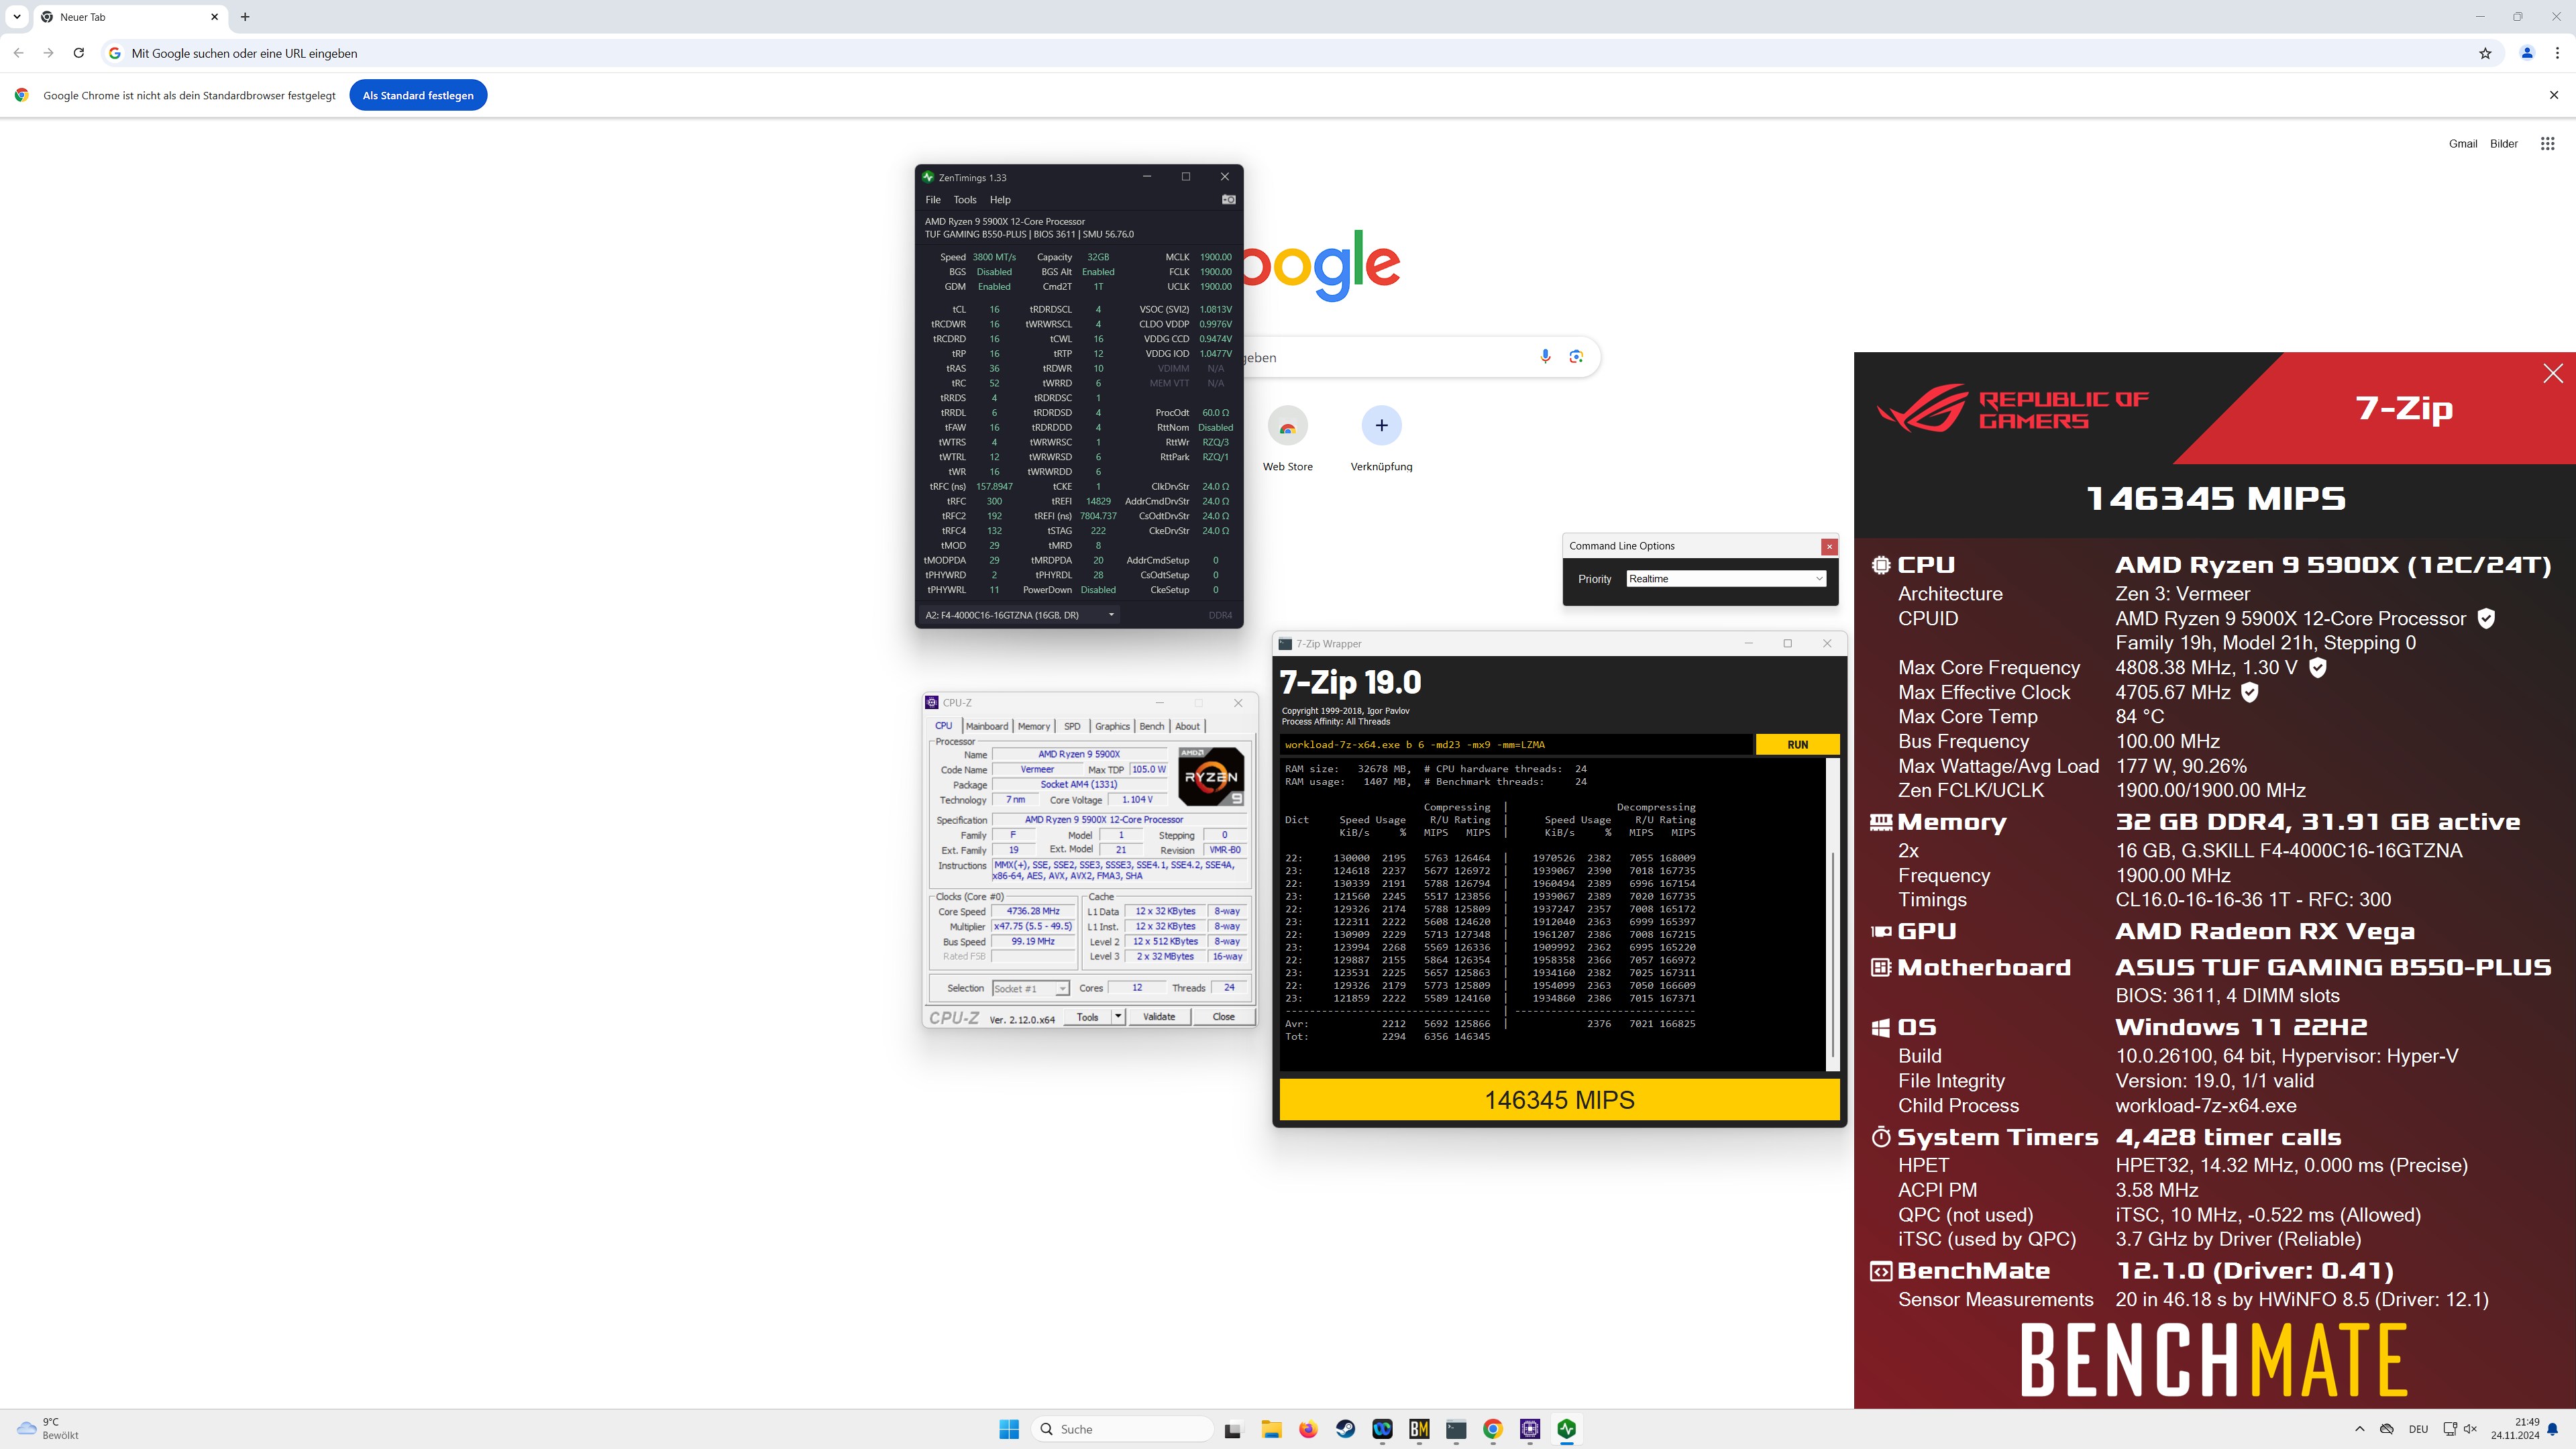2576x1449 pixels.
Task: Click the Google voice search microphone
Action: coord(1545,357)
